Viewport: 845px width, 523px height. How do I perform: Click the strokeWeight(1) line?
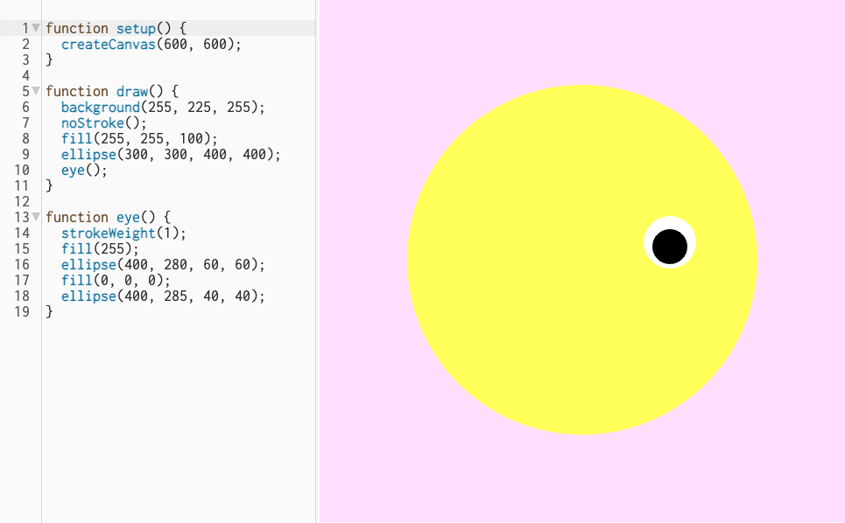[x=123, y=233]
